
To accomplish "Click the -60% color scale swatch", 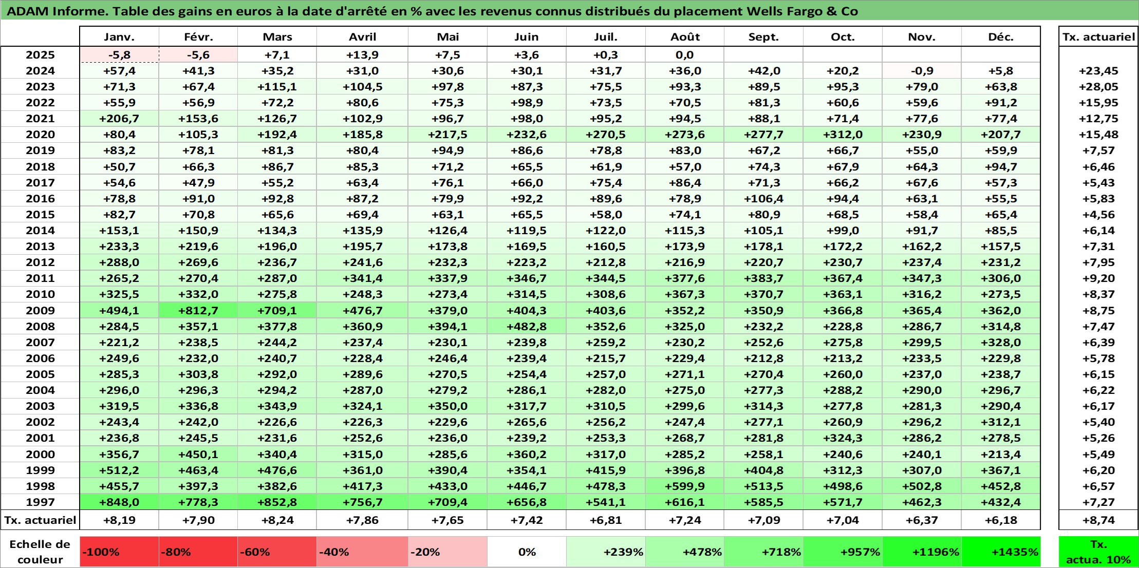I will tap(277, 552).
